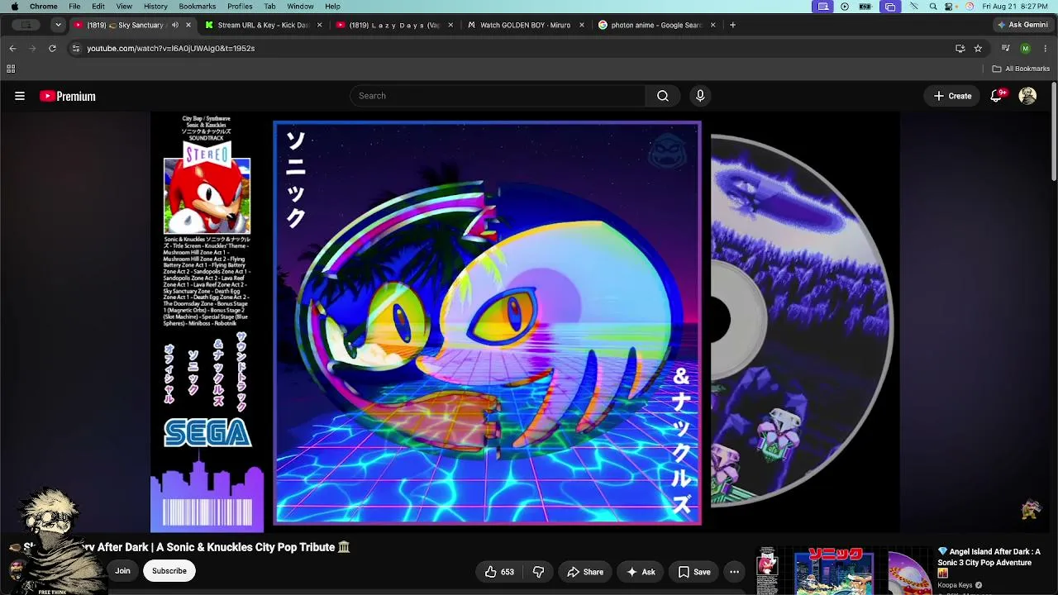Screen dimensions: 1058x595
Task: Open the Create menu button
Action: click(952, 96)
